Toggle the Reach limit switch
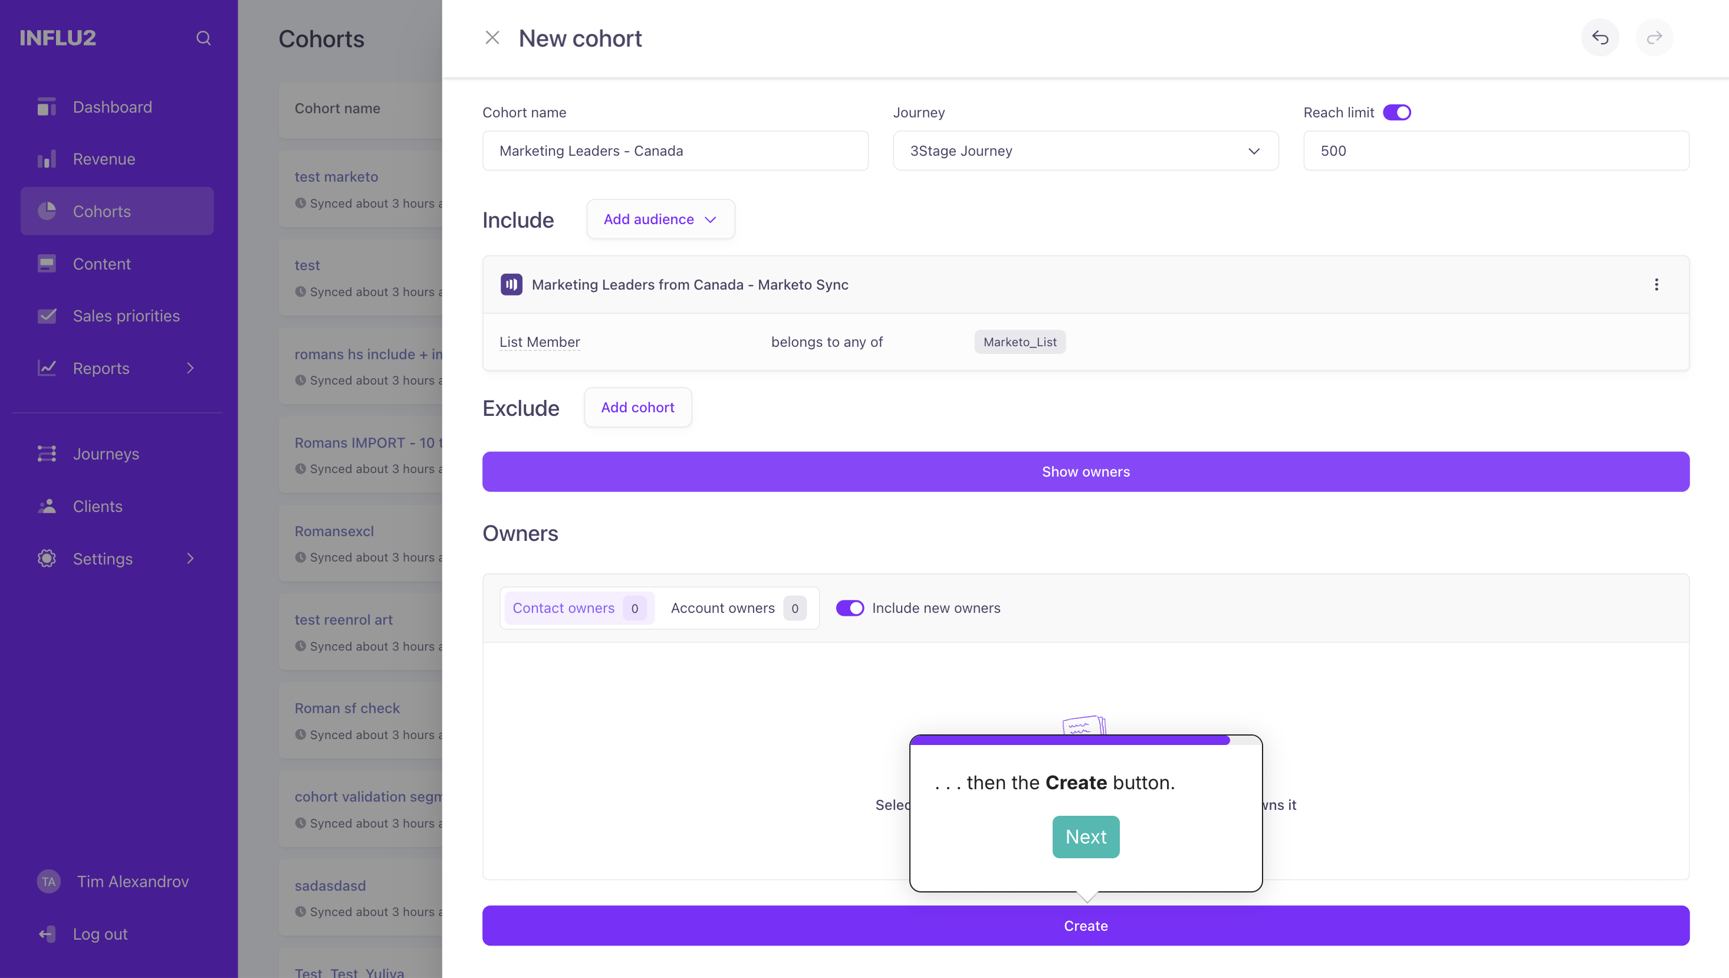The height and width of the screenshot is (978, 1729). (x=1398, y=112)
